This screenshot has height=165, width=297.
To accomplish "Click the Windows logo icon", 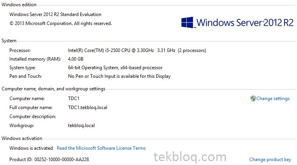I will [x=187, y=22].
